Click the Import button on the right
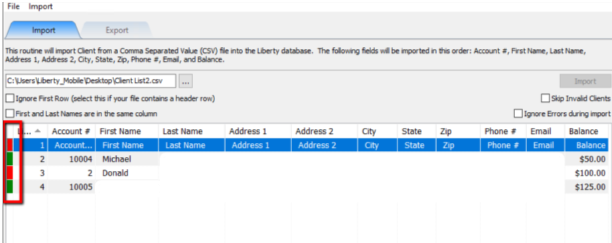The width and height of the screenshot is (612, 243). [x=585, y=81]
